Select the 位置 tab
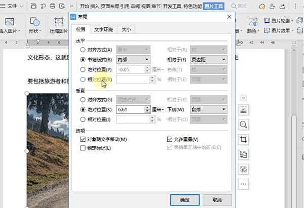The width and height of the screenshot is (304, 208). [x=81, y=29]
